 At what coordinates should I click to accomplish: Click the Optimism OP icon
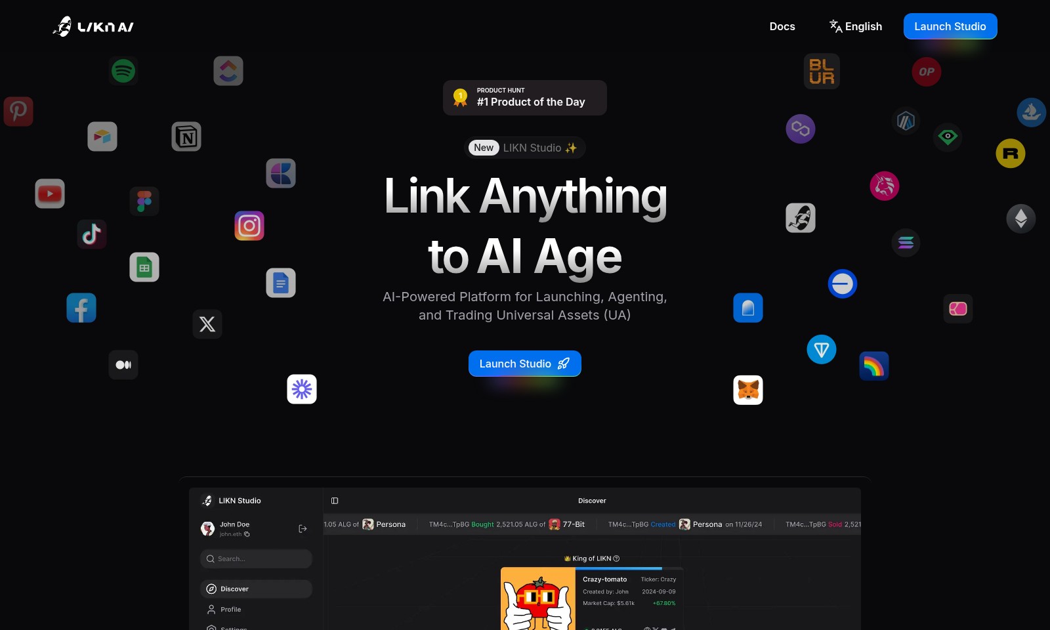pos(927,72)
